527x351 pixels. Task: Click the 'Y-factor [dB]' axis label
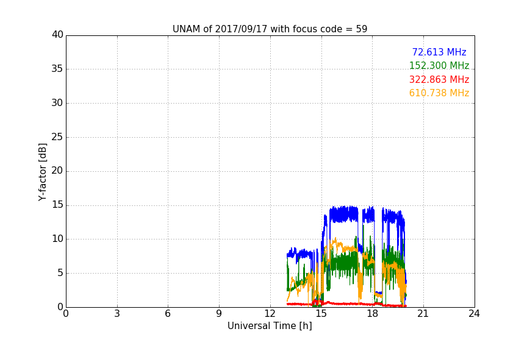pyautogui.click(x=43, y=172)
